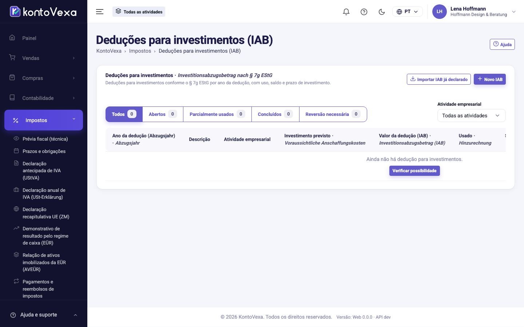This screenshot has height=327, width=524.
Task: Select the Parcialmente usados tab
Action: [217, 114]
